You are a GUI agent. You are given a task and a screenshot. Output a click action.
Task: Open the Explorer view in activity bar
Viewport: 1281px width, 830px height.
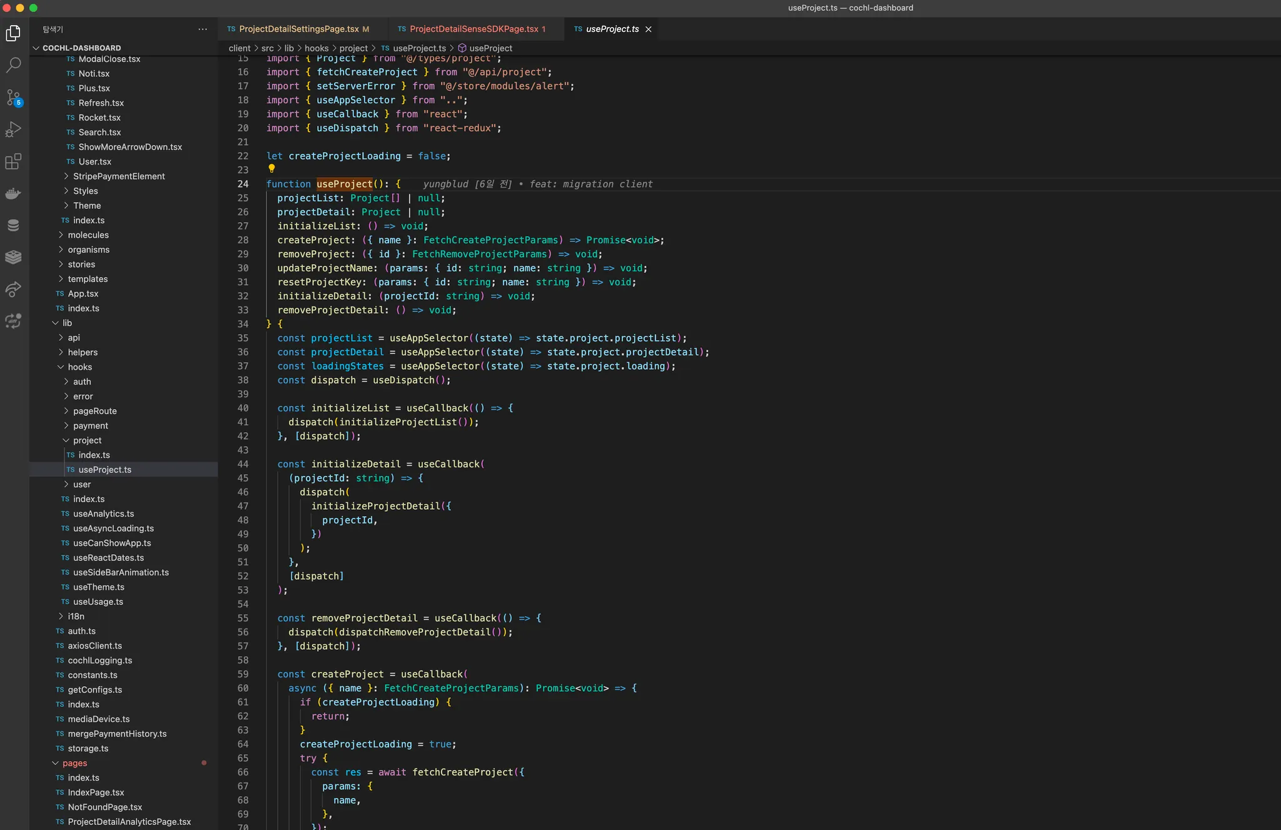(x=13, y=33)
